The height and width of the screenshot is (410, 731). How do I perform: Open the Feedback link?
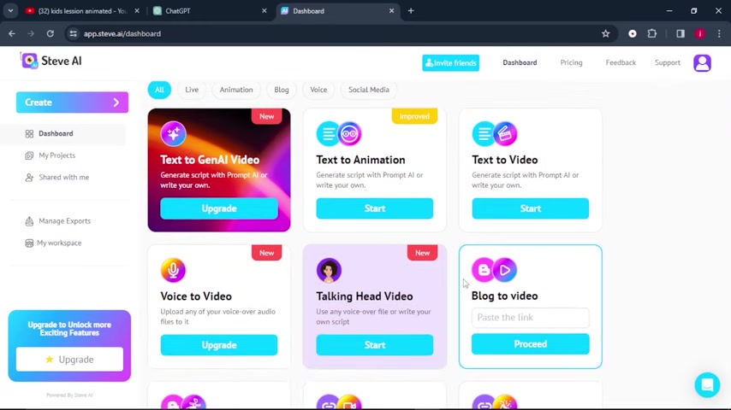pos(621,62)
